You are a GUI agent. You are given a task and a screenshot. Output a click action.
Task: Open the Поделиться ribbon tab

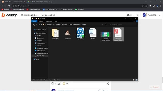tap(49, 21)
